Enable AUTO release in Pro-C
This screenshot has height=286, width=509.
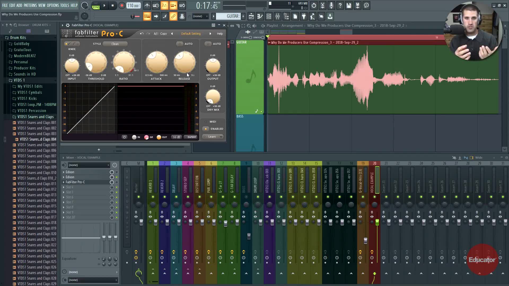(x=180, y=44)
